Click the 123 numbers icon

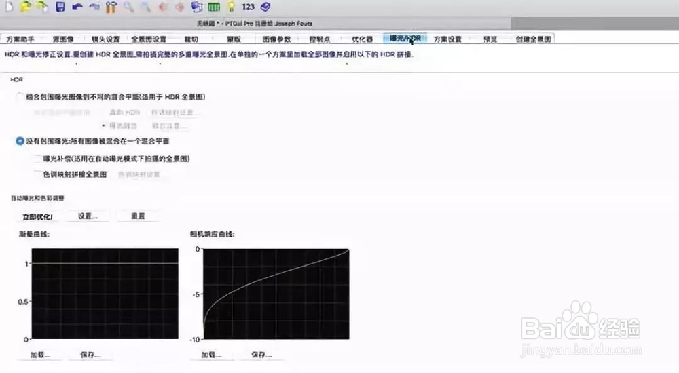click(x=248, y=7)
